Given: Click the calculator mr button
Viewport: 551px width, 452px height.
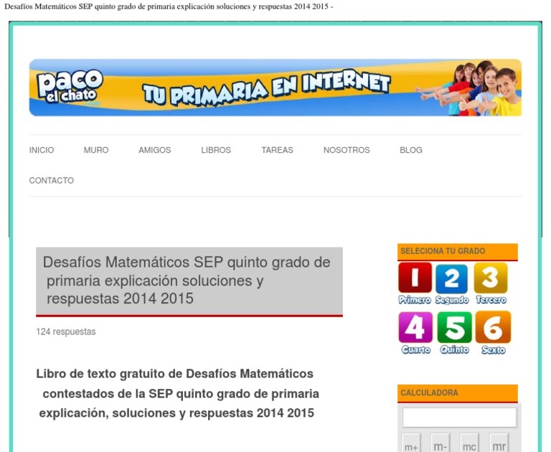Looking at the screenshot, I should 499,443.
